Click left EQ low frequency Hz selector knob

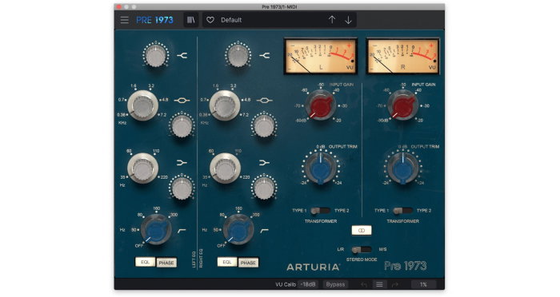point(143,168)
